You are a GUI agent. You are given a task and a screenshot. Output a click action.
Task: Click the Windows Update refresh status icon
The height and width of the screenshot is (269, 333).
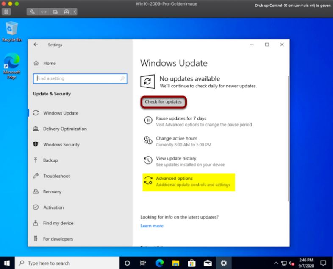point(147,81)
